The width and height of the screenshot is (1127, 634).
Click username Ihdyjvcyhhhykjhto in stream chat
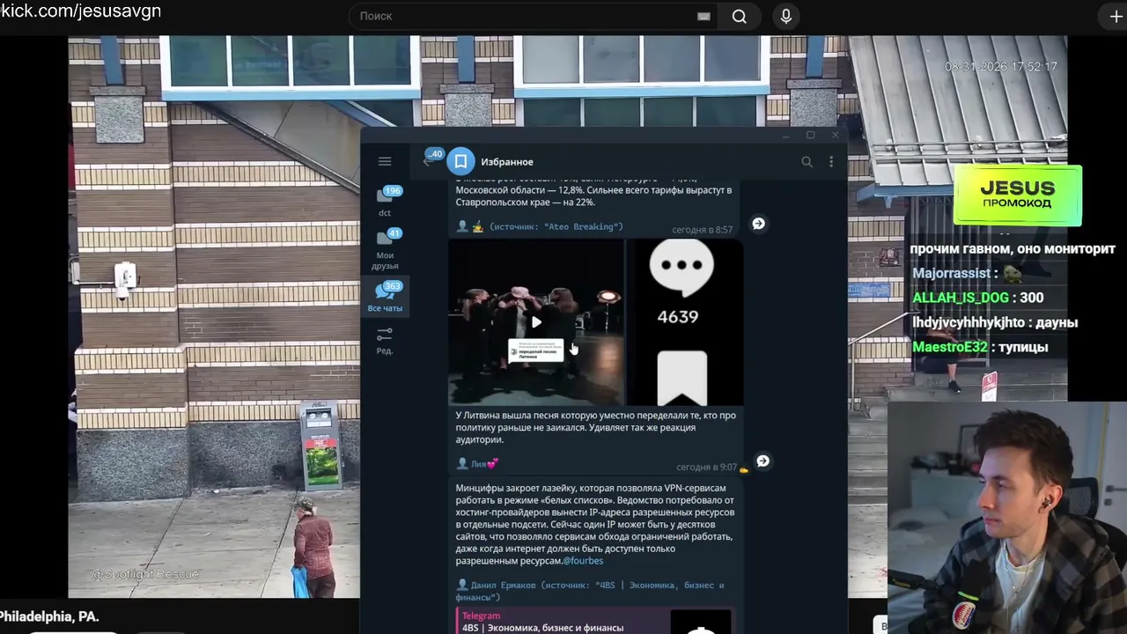(969, 322)
